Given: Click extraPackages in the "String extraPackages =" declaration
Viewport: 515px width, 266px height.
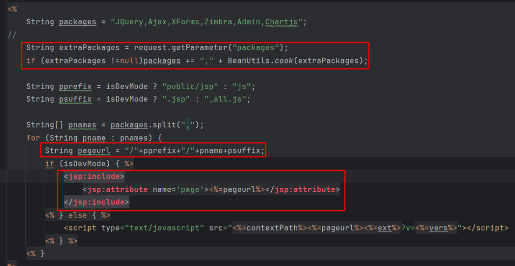Looking at the screenshot, I should [89, 48].
